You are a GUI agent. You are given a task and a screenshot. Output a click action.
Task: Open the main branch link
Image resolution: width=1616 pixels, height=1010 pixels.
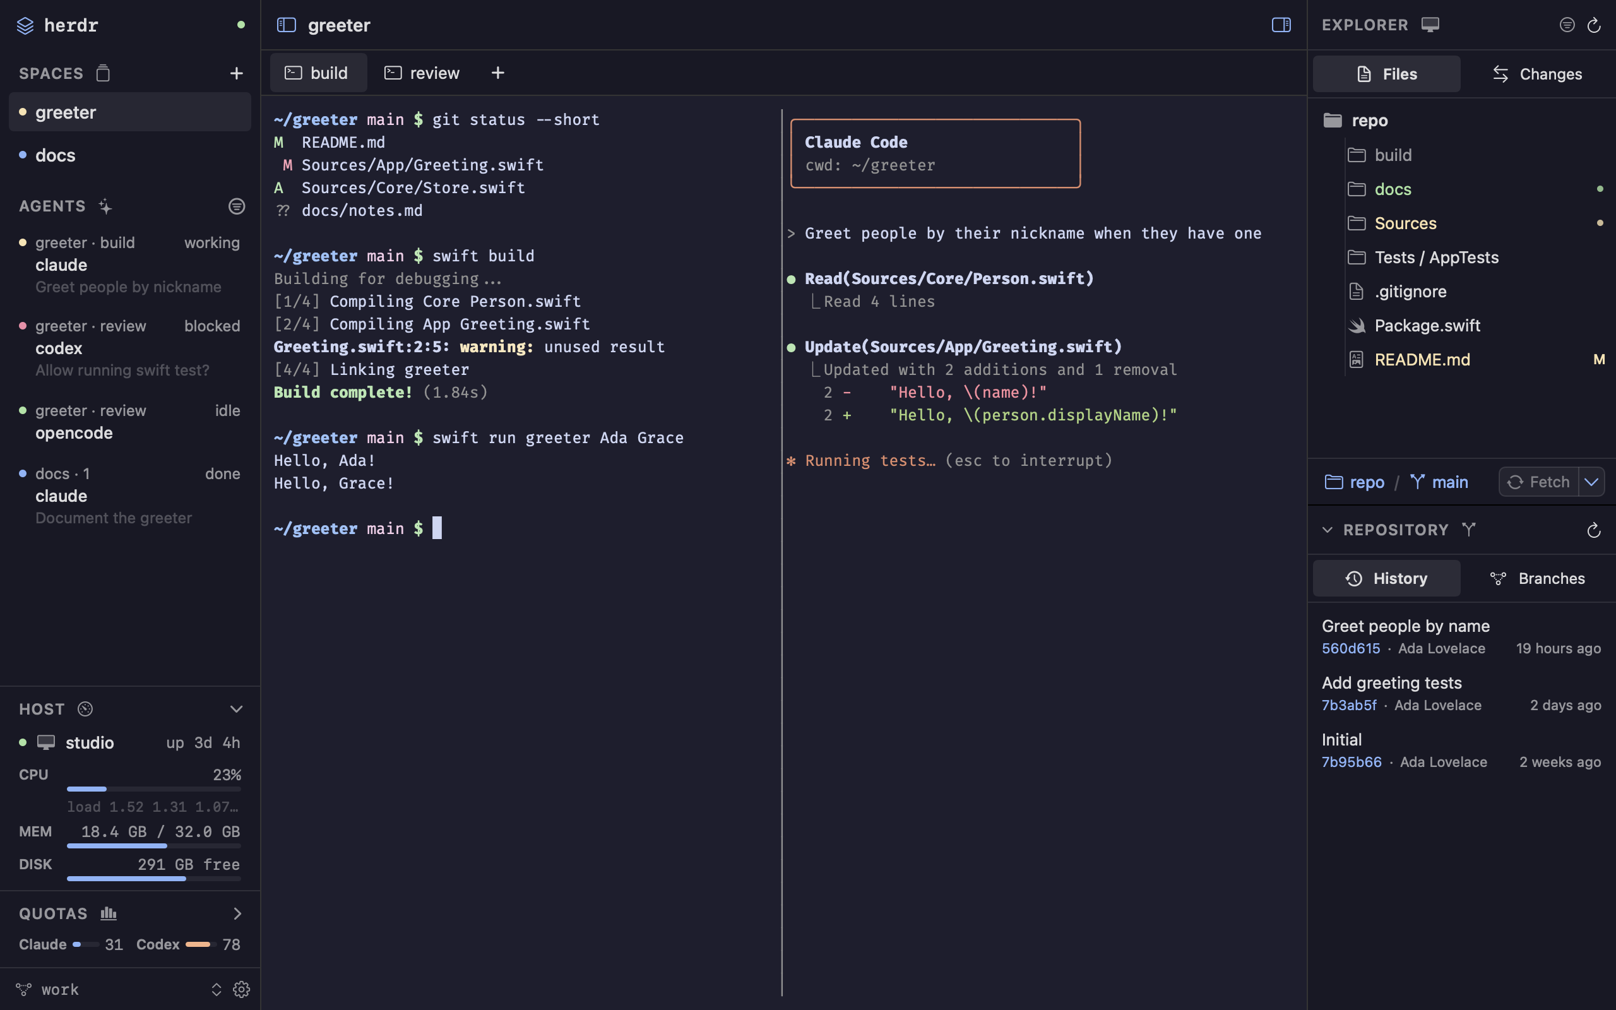tap(1439, 482)
